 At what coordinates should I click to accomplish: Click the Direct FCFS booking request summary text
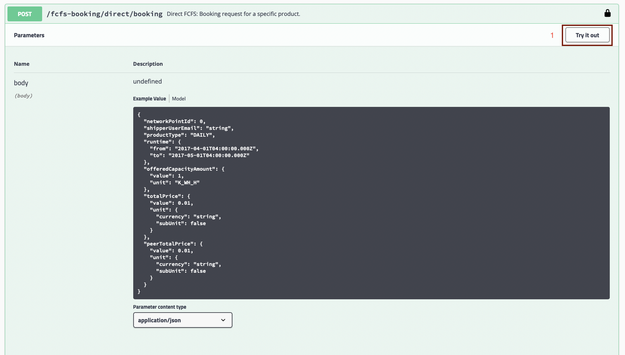233,14
